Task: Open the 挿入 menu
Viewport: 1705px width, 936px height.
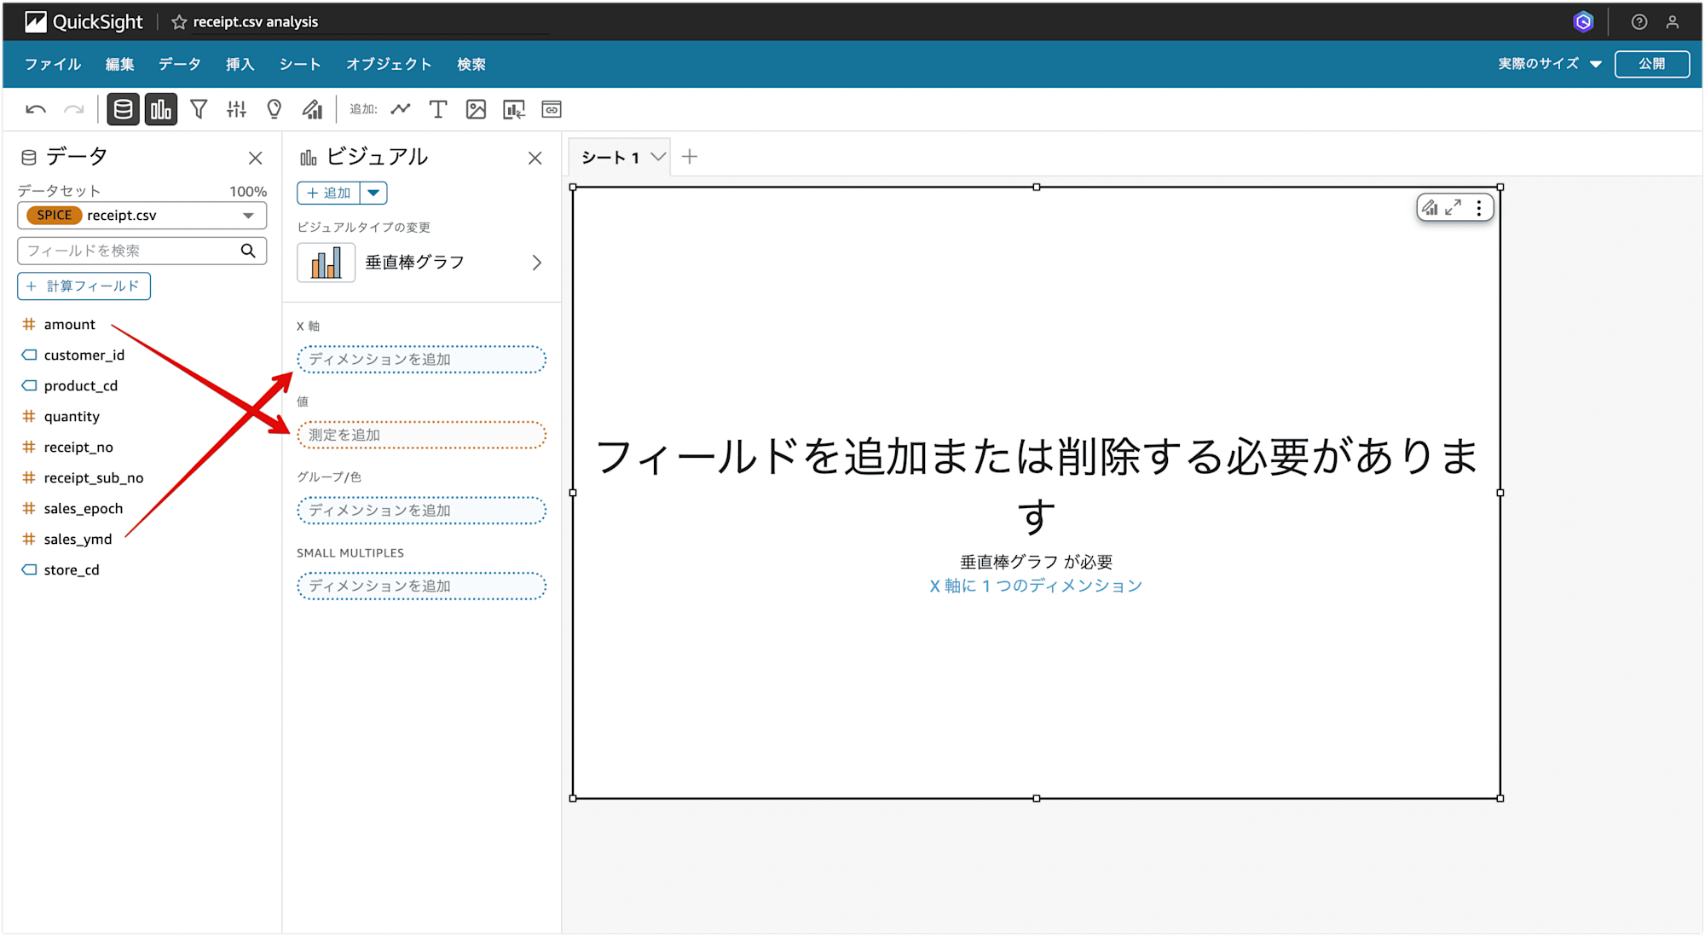Action: [x=240, y=64]
